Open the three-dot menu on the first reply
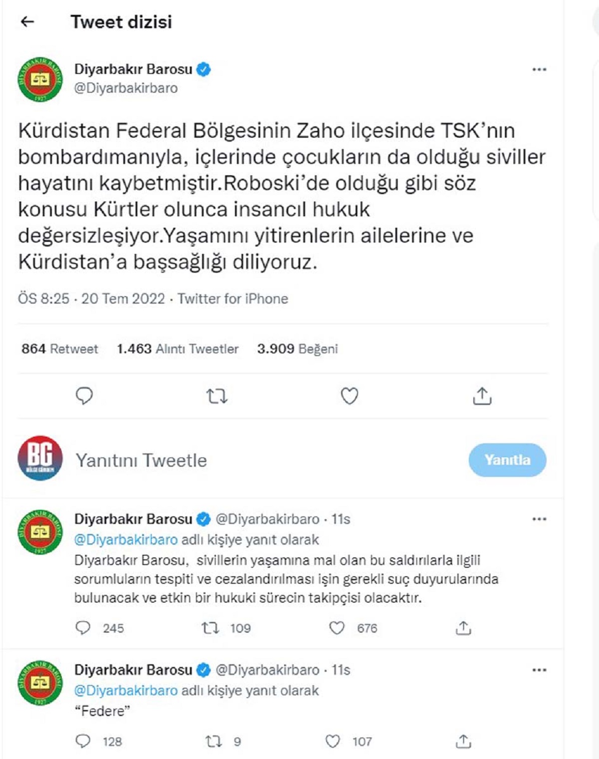This screenshot has height=759, width=599. tap(538, 519)
